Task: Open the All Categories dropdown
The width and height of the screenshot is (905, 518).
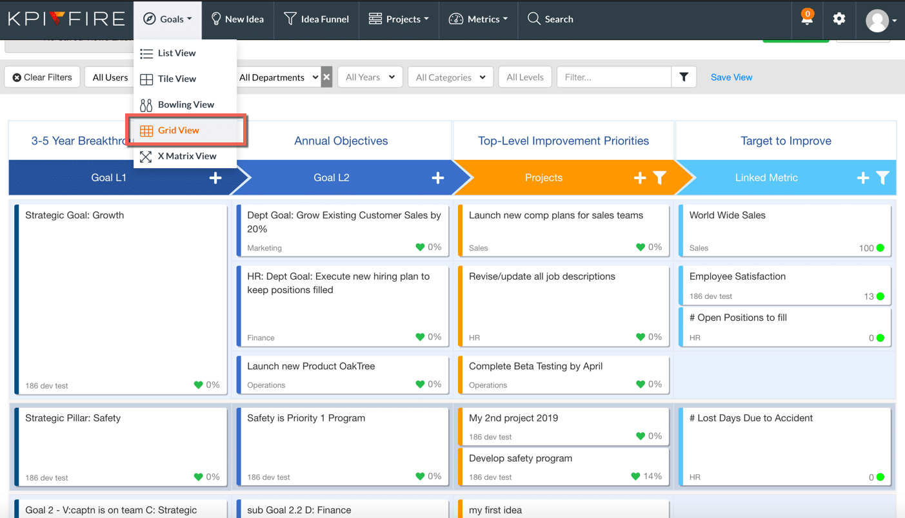Action: point(450,77)
